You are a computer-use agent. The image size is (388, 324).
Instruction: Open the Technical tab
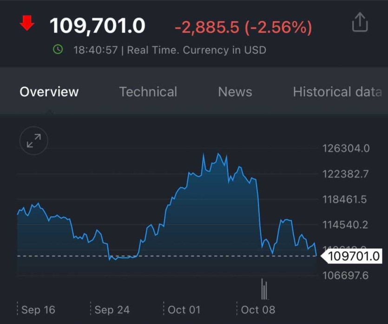(148, 92)
